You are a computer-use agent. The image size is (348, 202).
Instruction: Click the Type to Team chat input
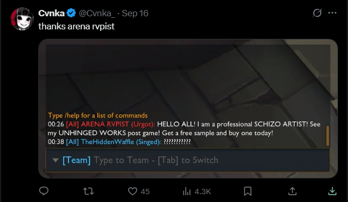pos(188,160)
